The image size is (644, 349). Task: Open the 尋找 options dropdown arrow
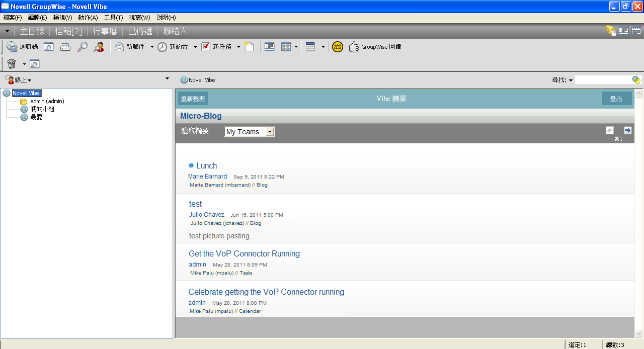click(x=571, y=80)
